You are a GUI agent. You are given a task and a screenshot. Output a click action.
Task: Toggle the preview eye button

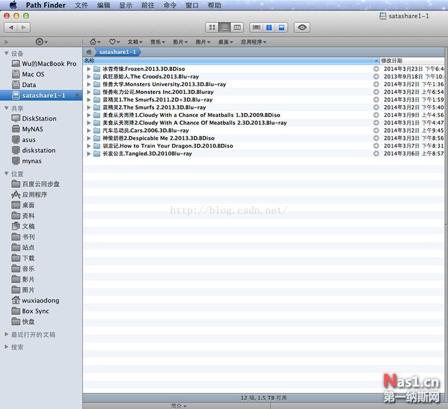(x=301, y=27)
